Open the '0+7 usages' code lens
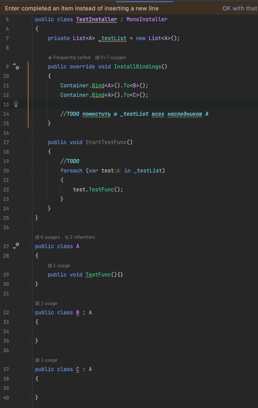Screen dimensions: 258x408 click(x=111, y=57)
